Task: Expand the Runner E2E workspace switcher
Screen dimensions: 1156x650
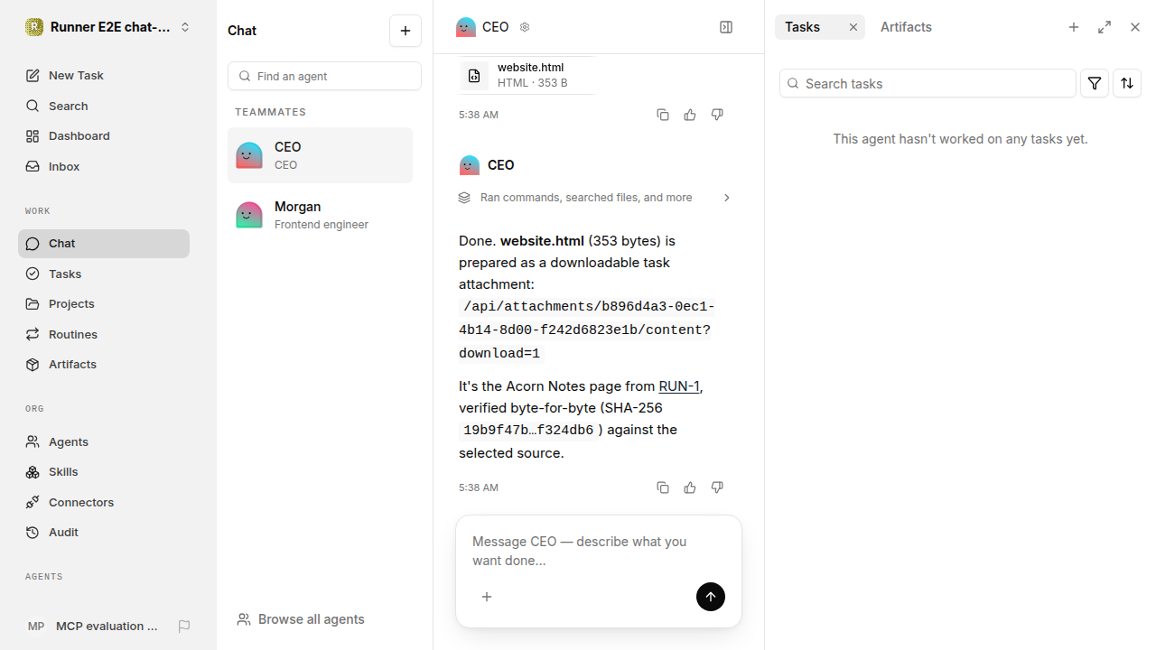Action: [108, 27]
